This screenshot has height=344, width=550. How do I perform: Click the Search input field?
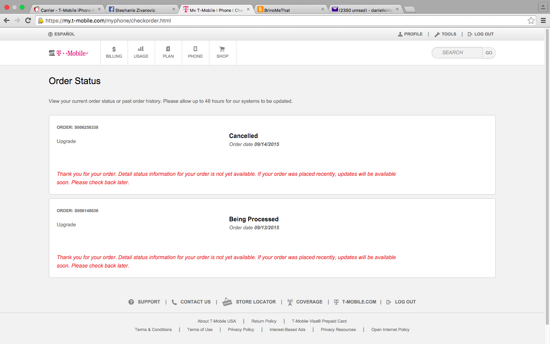click(x=457, y=53)
